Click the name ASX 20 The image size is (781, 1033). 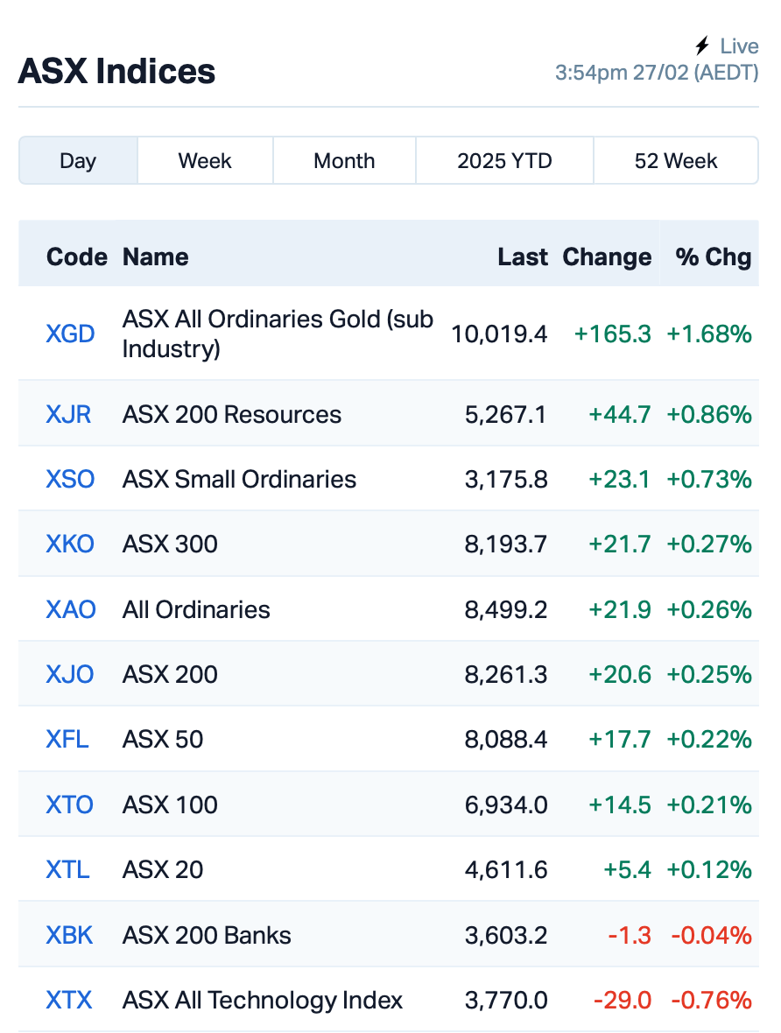[x=163, y=869]
